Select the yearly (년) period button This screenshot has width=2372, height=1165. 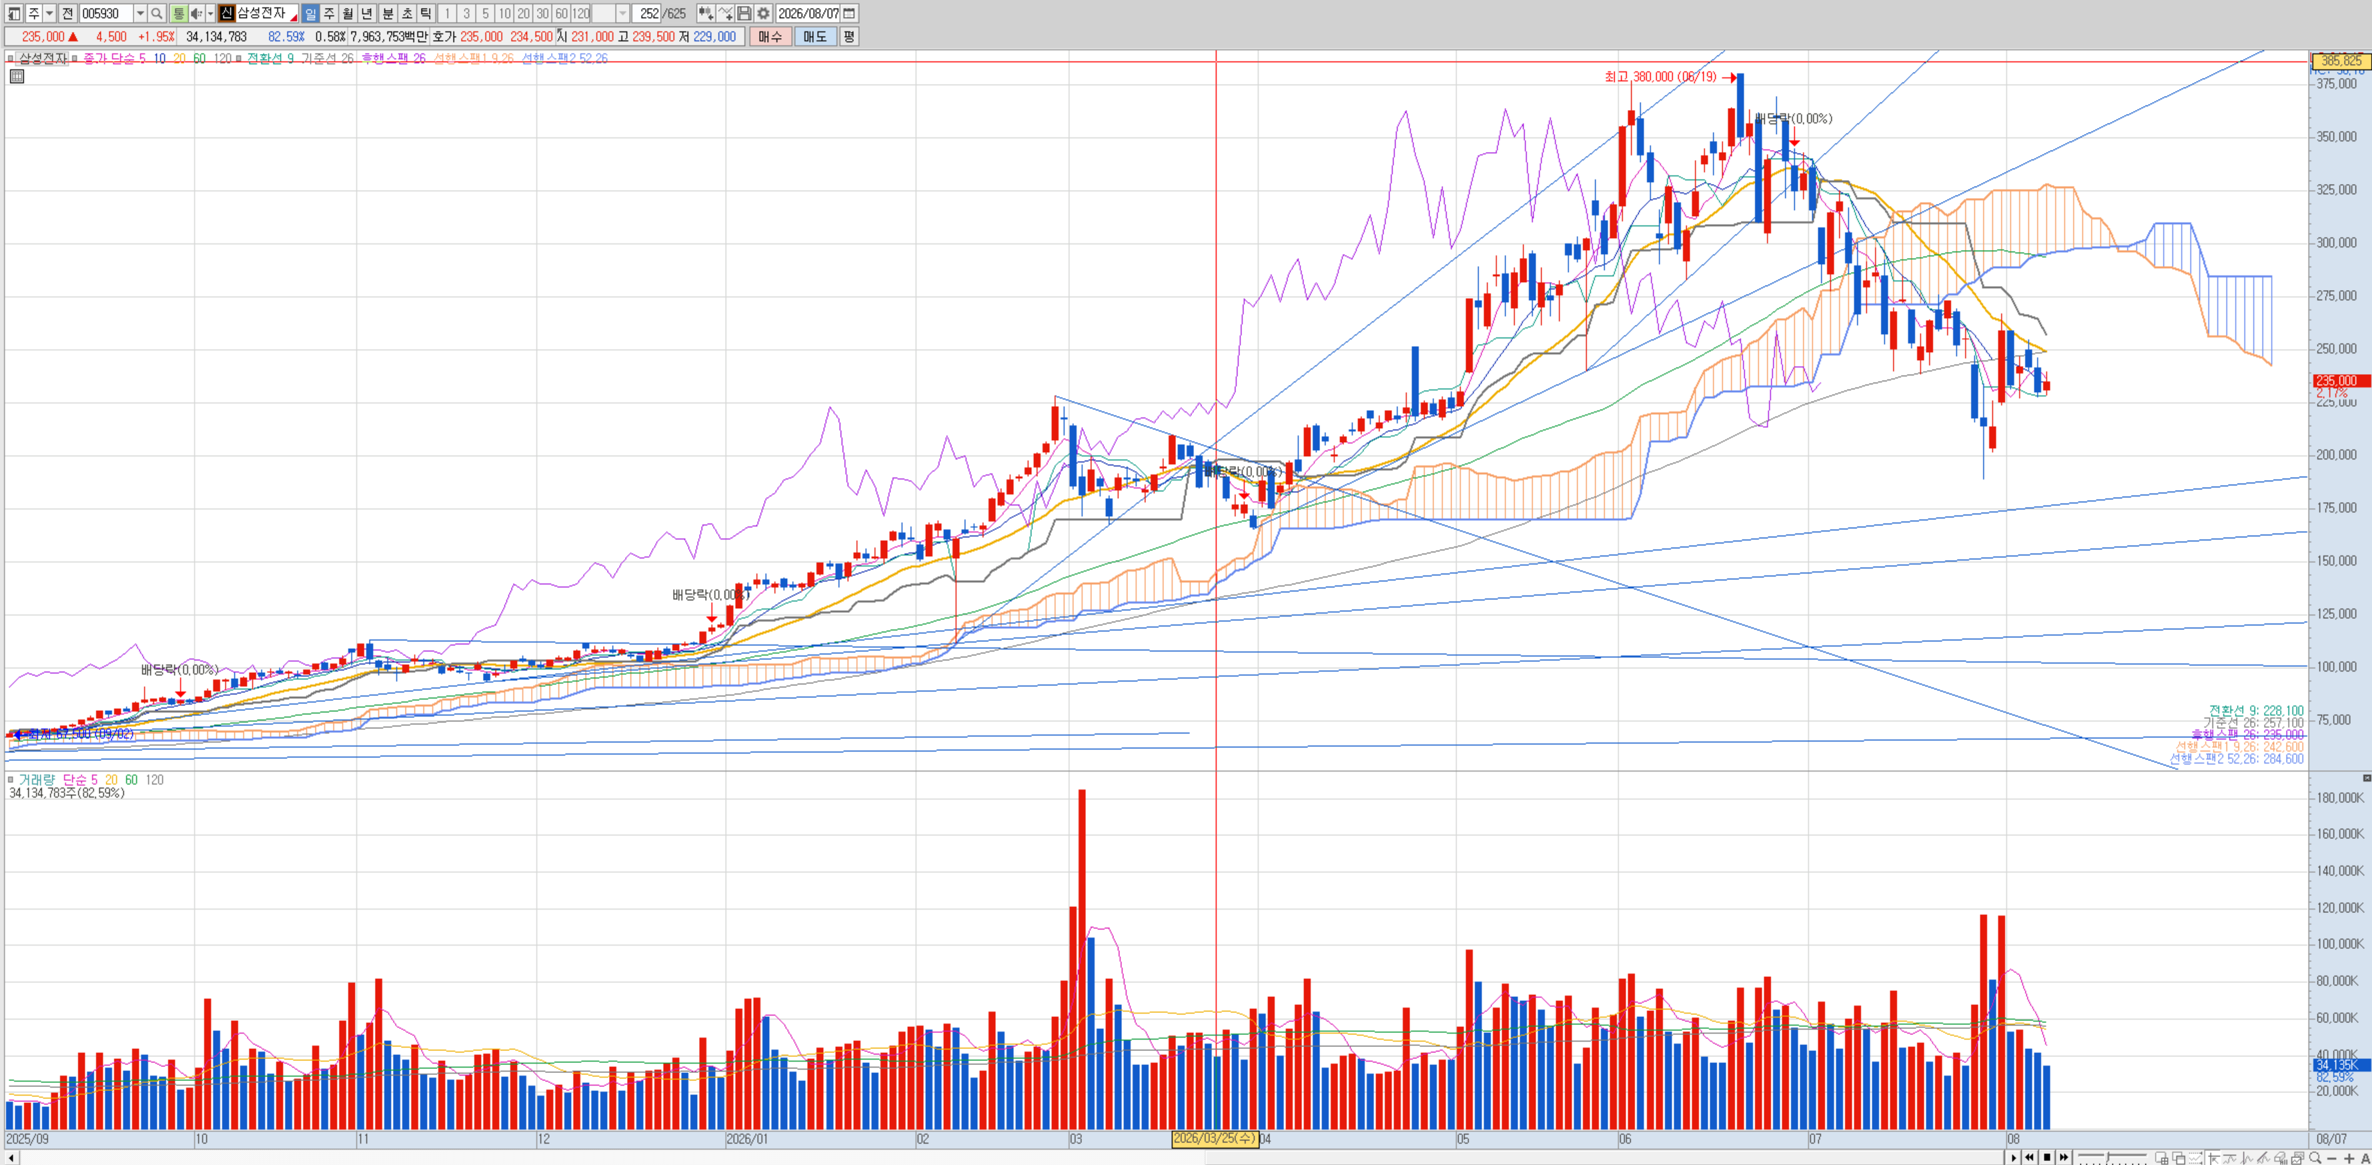point(368,13)
